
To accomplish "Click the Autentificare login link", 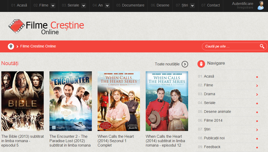I will tap(243, 4).
